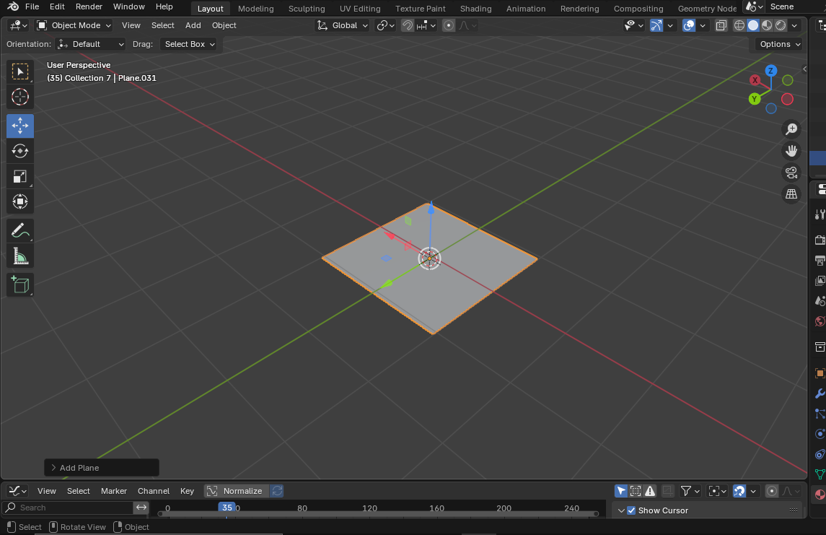Switch between perspective and orthographic grid button
The width and height of the screenshot is (826, 535).
[791, 194]
